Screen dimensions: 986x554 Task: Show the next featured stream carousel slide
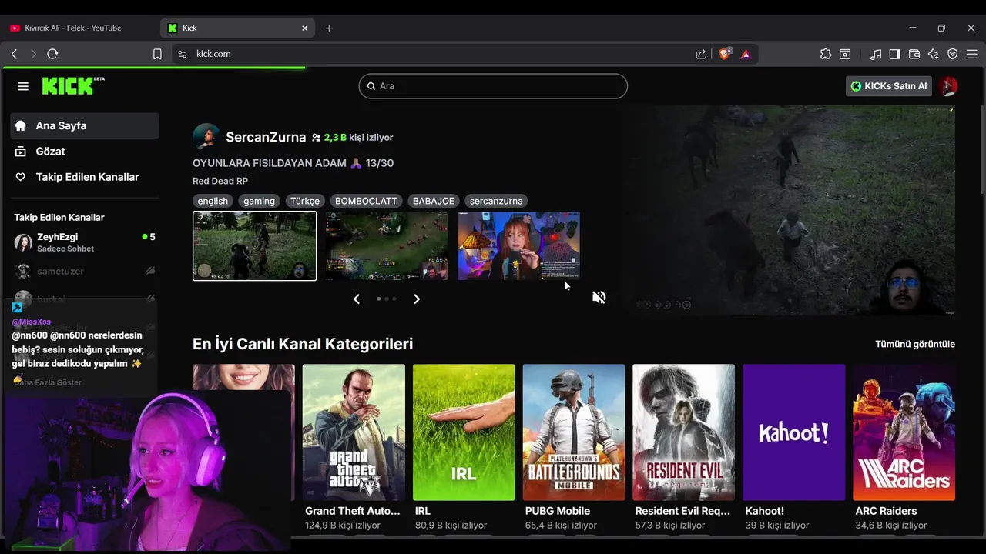pyautogui.click(x=417, y=299)
